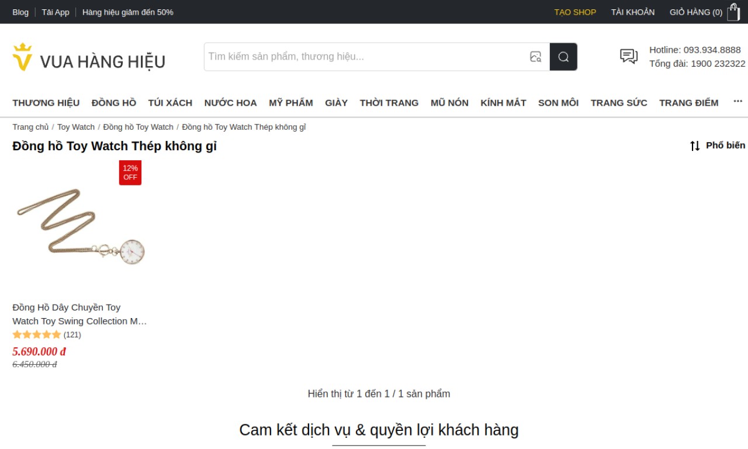
Task: Click Đồng hồ Toy Watch Thép không gỉ breadcrumb
Action: click(244, 127)
